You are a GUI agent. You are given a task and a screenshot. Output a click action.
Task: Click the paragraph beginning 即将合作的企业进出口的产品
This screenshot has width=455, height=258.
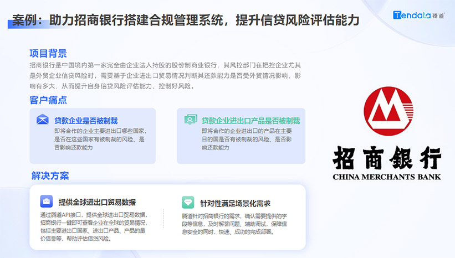pos(247,139)
